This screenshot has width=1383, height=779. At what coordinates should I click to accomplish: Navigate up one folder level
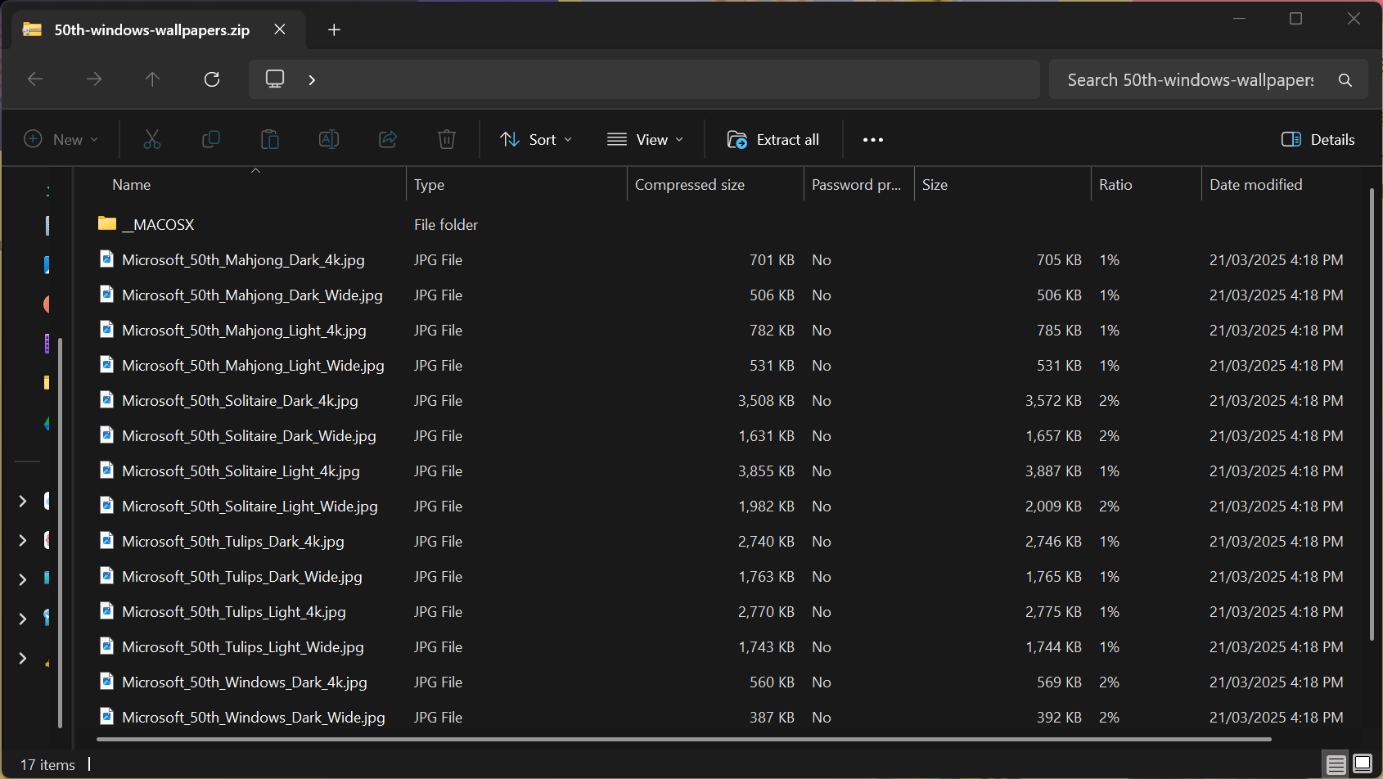pyautogui.click(x=152, y=79)
